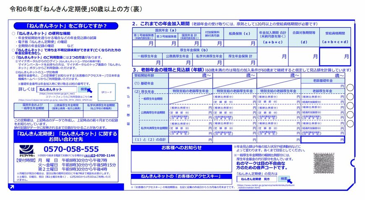Click table header 厚生年金保険(b)

194,50
